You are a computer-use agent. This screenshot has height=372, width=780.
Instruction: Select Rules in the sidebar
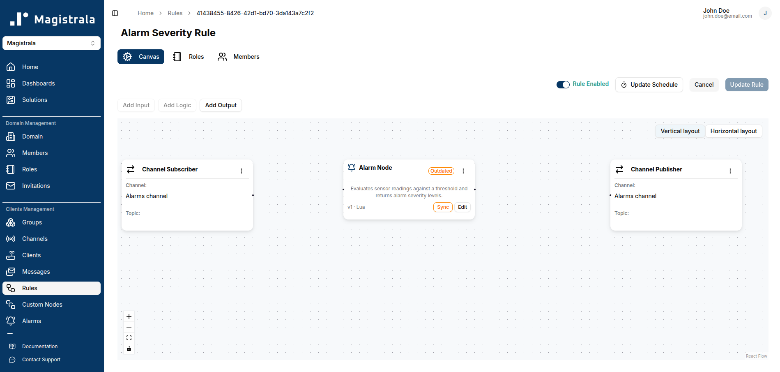pos(51,288)
